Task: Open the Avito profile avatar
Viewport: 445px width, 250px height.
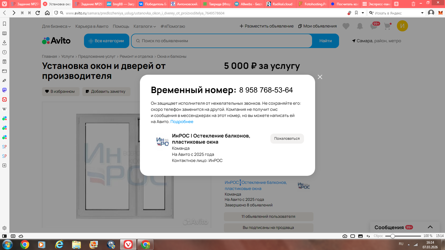Action: pos(402,26)
